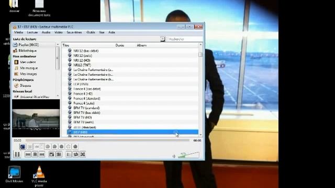The width and height of the screenshot is (335, 188).
Task: Skip to the next playlist item
Action: point(42,155)
